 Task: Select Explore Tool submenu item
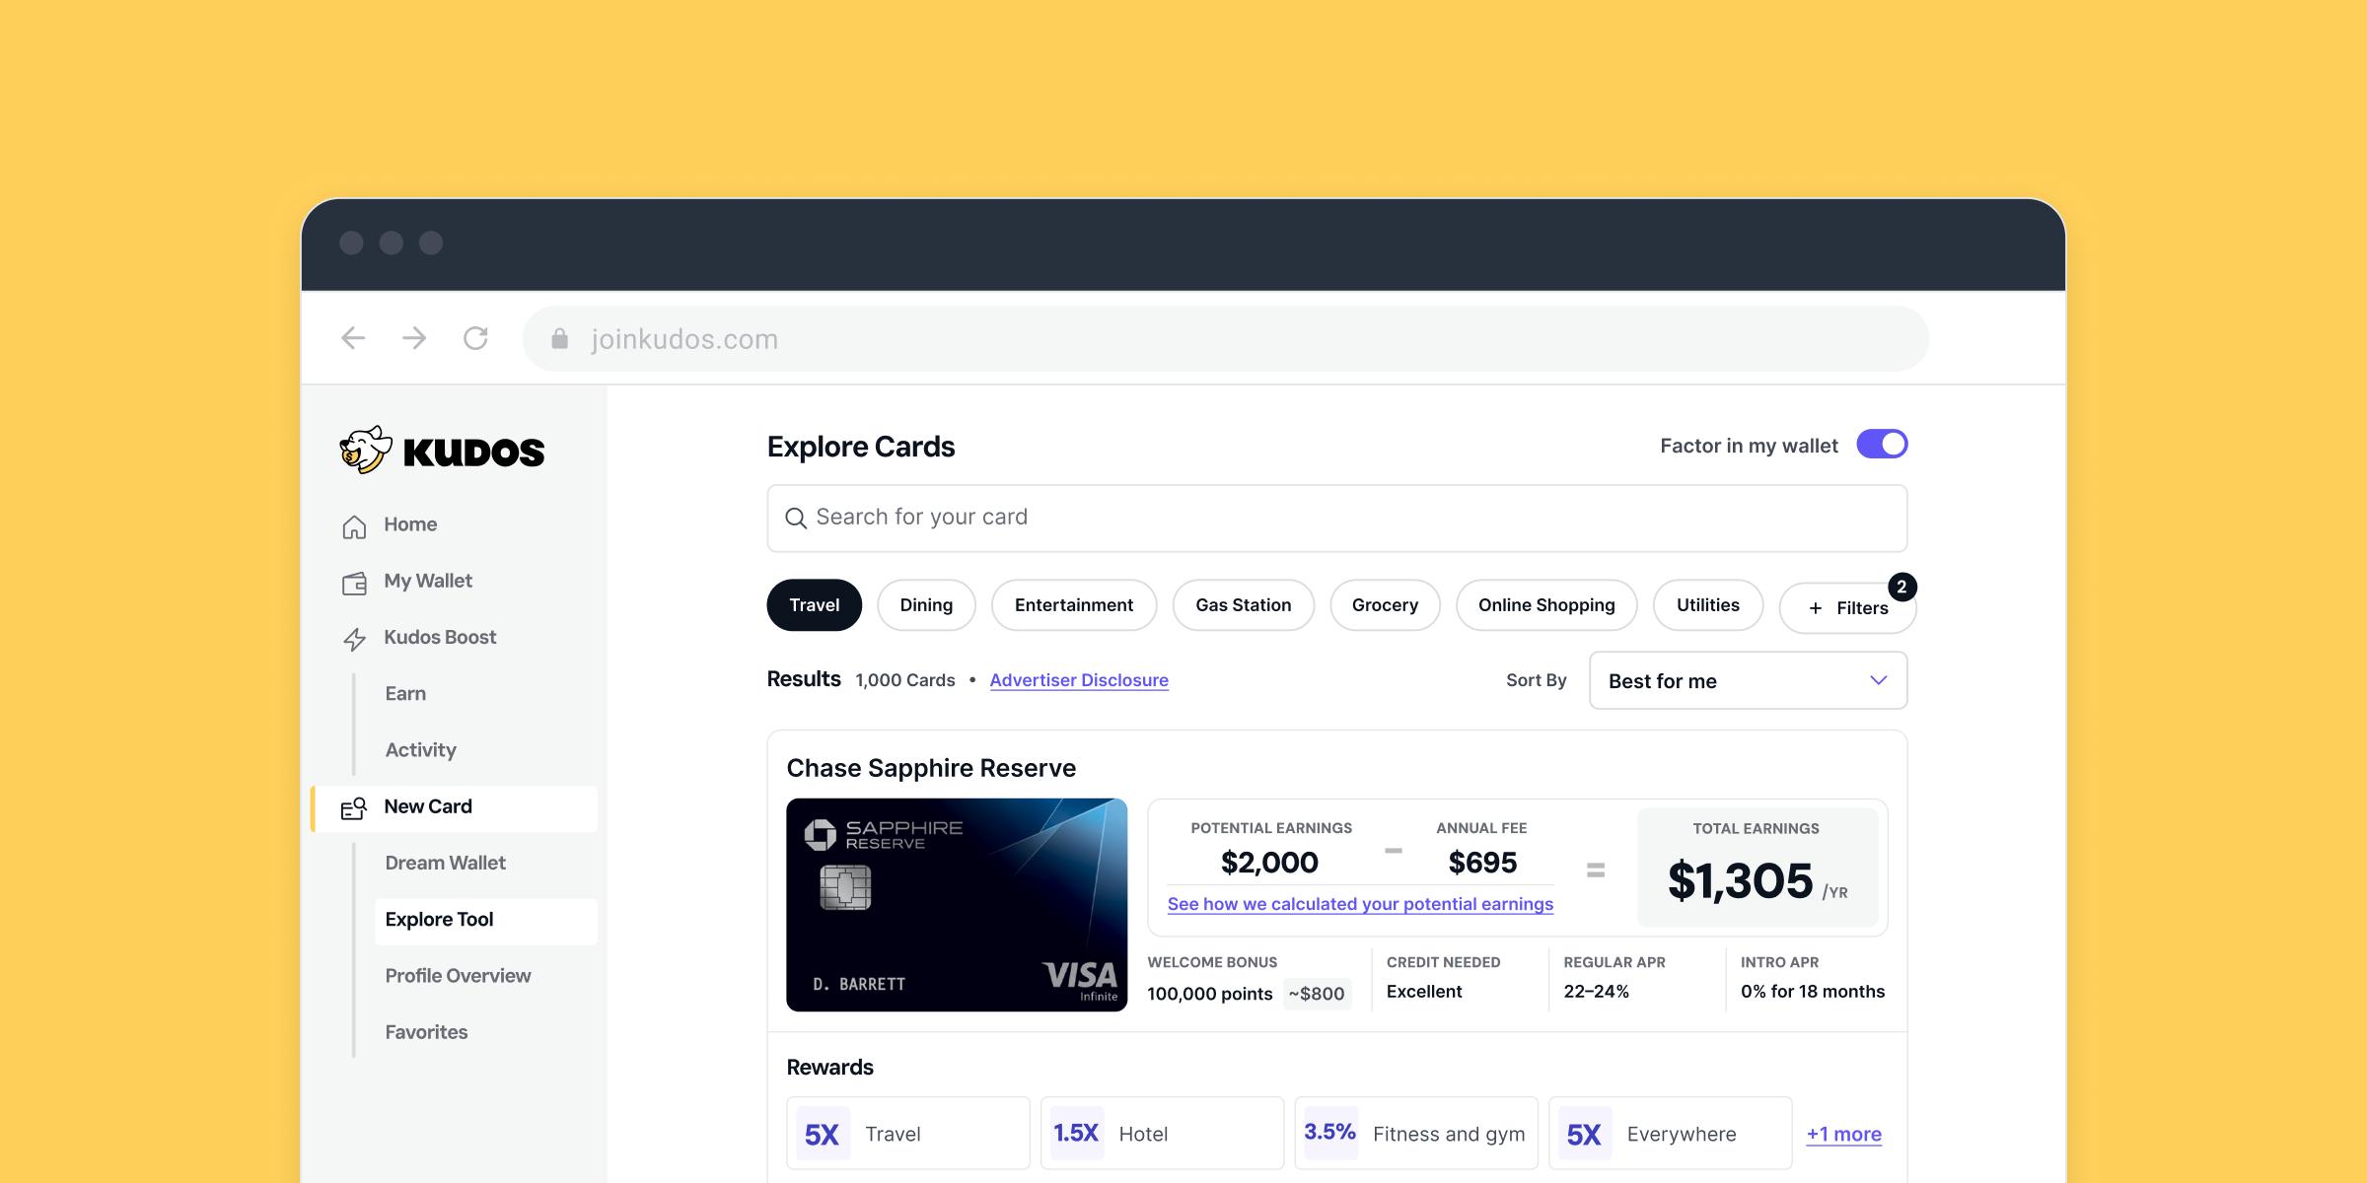[x=485, y=921]
